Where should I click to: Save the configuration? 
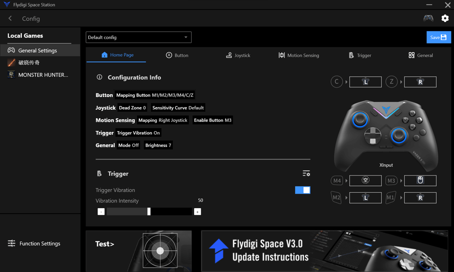(x=438, y=37)
